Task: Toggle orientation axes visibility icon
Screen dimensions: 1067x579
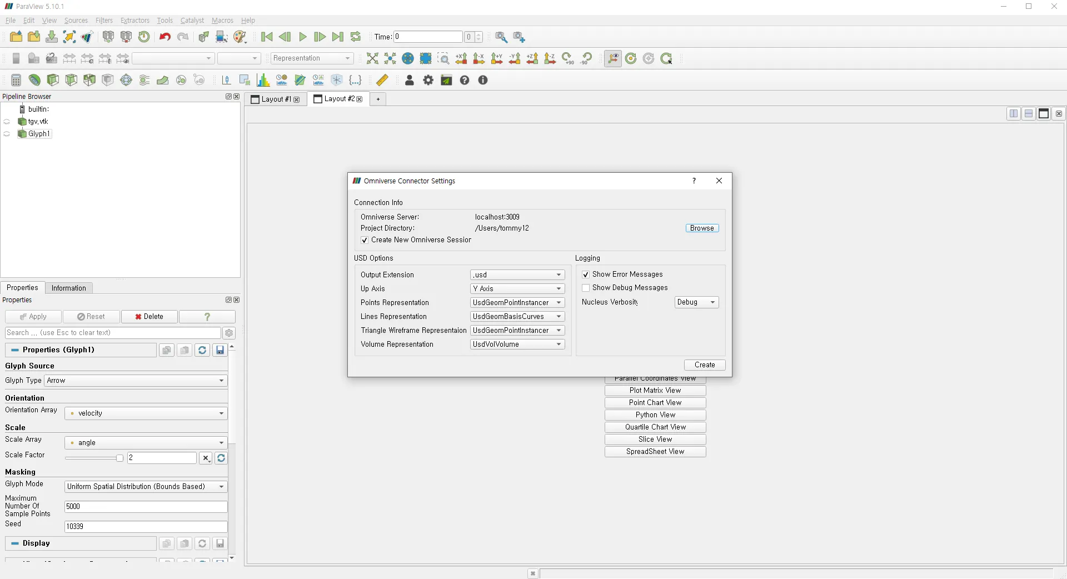Action: (613, 58)
